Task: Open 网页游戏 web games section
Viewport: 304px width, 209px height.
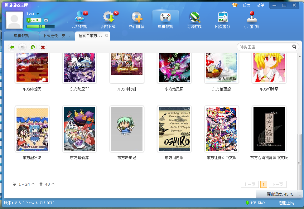Action: point(223,20)
